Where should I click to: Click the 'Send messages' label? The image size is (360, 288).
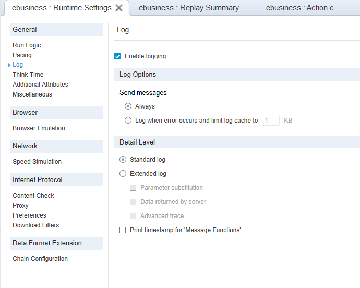click(x=143, y=92)
